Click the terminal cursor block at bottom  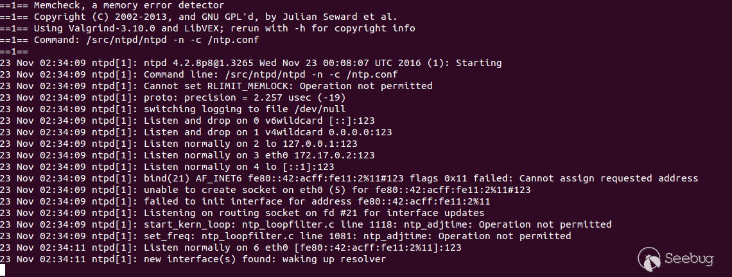click(3, 271)
